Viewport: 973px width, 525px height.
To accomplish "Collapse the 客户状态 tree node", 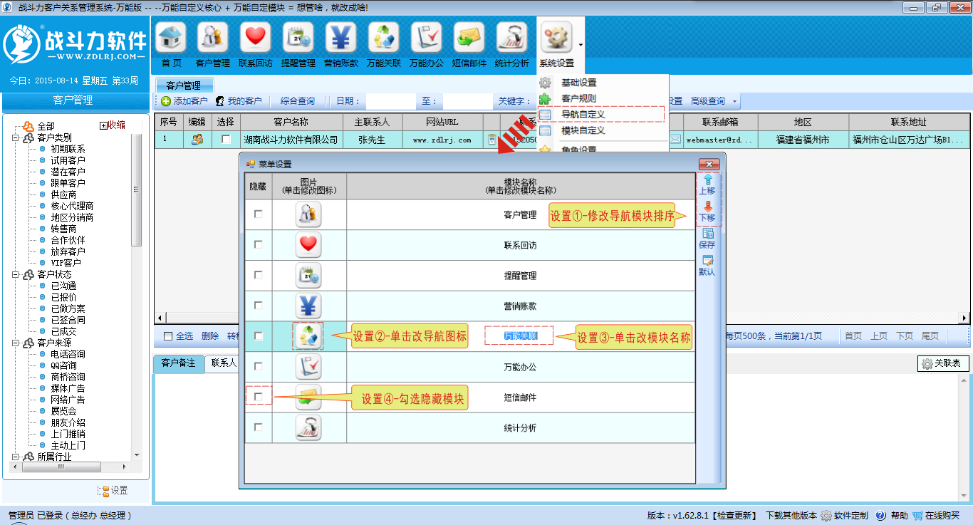I will (15, 274).
